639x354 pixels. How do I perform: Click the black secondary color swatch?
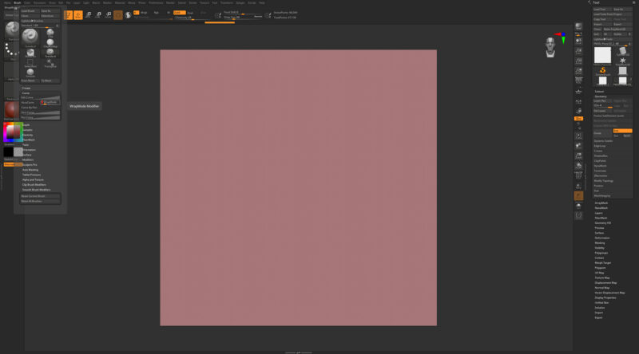(x=8, y=151)
